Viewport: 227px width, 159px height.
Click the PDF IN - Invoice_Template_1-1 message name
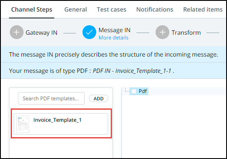[x=132, y=71]
